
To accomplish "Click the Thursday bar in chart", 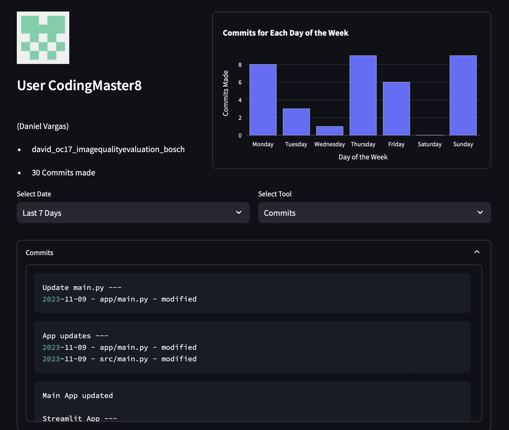I will (363, 95).
